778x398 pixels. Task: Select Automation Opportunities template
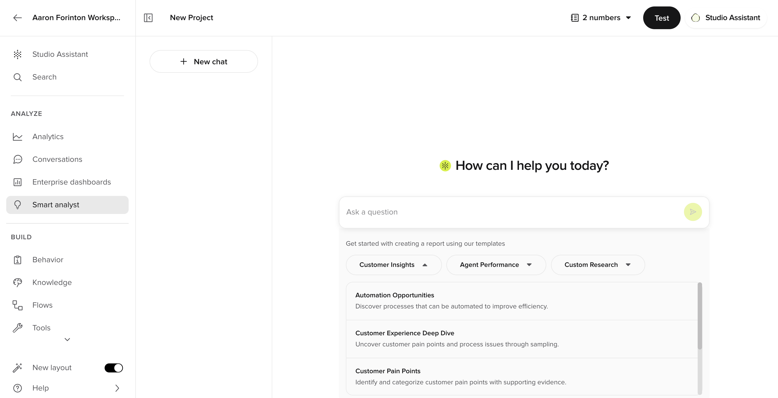click(x=522, y=301)
